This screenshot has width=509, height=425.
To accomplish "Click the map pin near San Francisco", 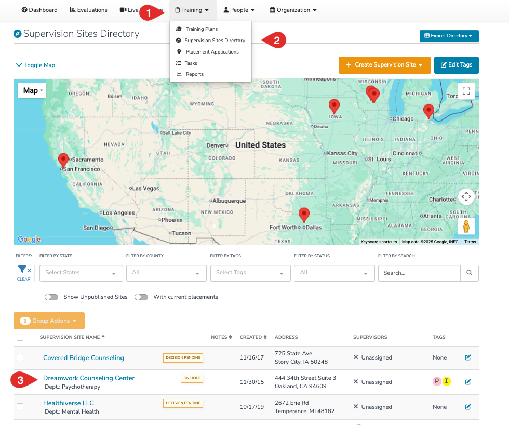I will (63, 161).
